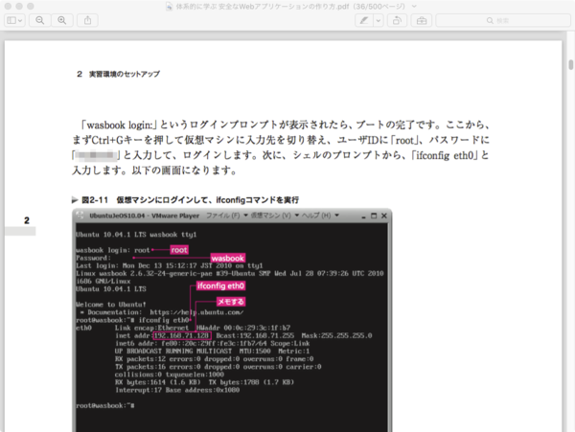Open the Share icon in toolbar
575x432 pixels.
coord(87,20)
